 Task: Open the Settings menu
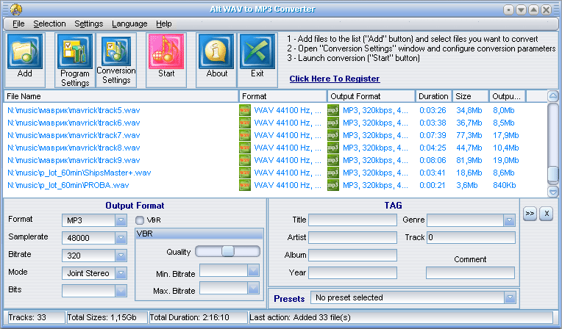[88, 23]
